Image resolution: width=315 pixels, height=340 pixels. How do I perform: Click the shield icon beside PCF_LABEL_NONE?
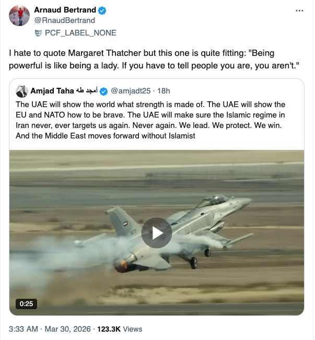tap(38, 32)
